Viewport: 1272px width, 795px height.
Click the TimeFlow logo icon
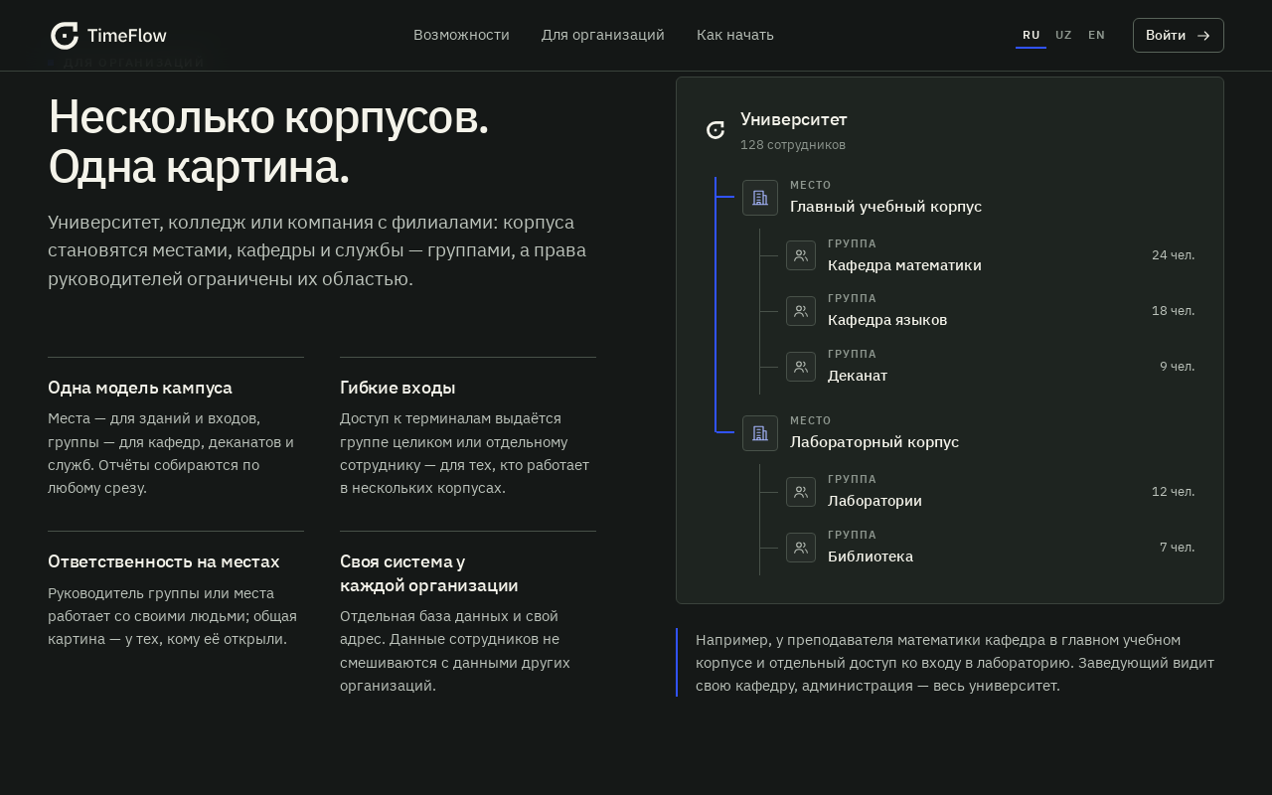pyautogui.click(x=65, y=36)
